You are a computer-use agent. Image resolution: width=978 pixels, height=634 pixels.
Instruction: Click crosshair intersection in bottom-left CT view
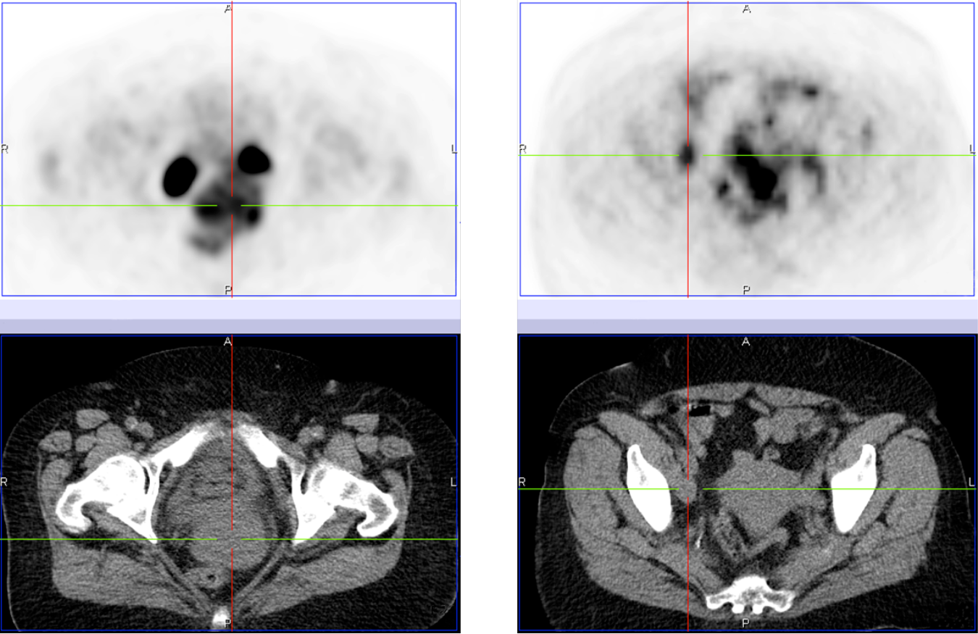coord(232,539)
